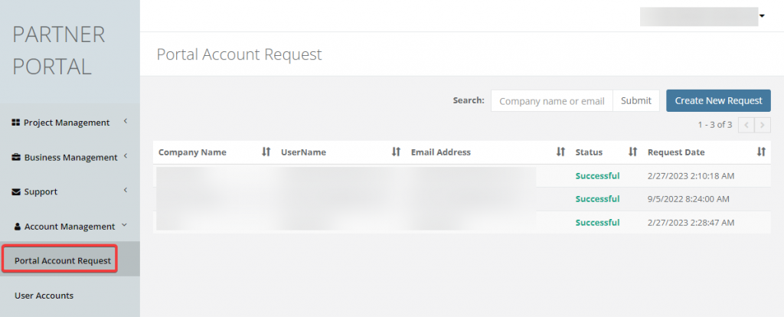Screen dimensions: 784x317
Task: Select Portal Account Request menu item
Action: [62, 261]
